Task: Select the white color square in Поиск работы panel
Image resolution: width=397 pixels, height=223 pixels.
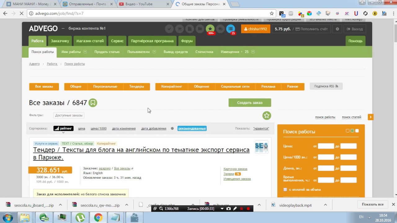Action: 357,131
